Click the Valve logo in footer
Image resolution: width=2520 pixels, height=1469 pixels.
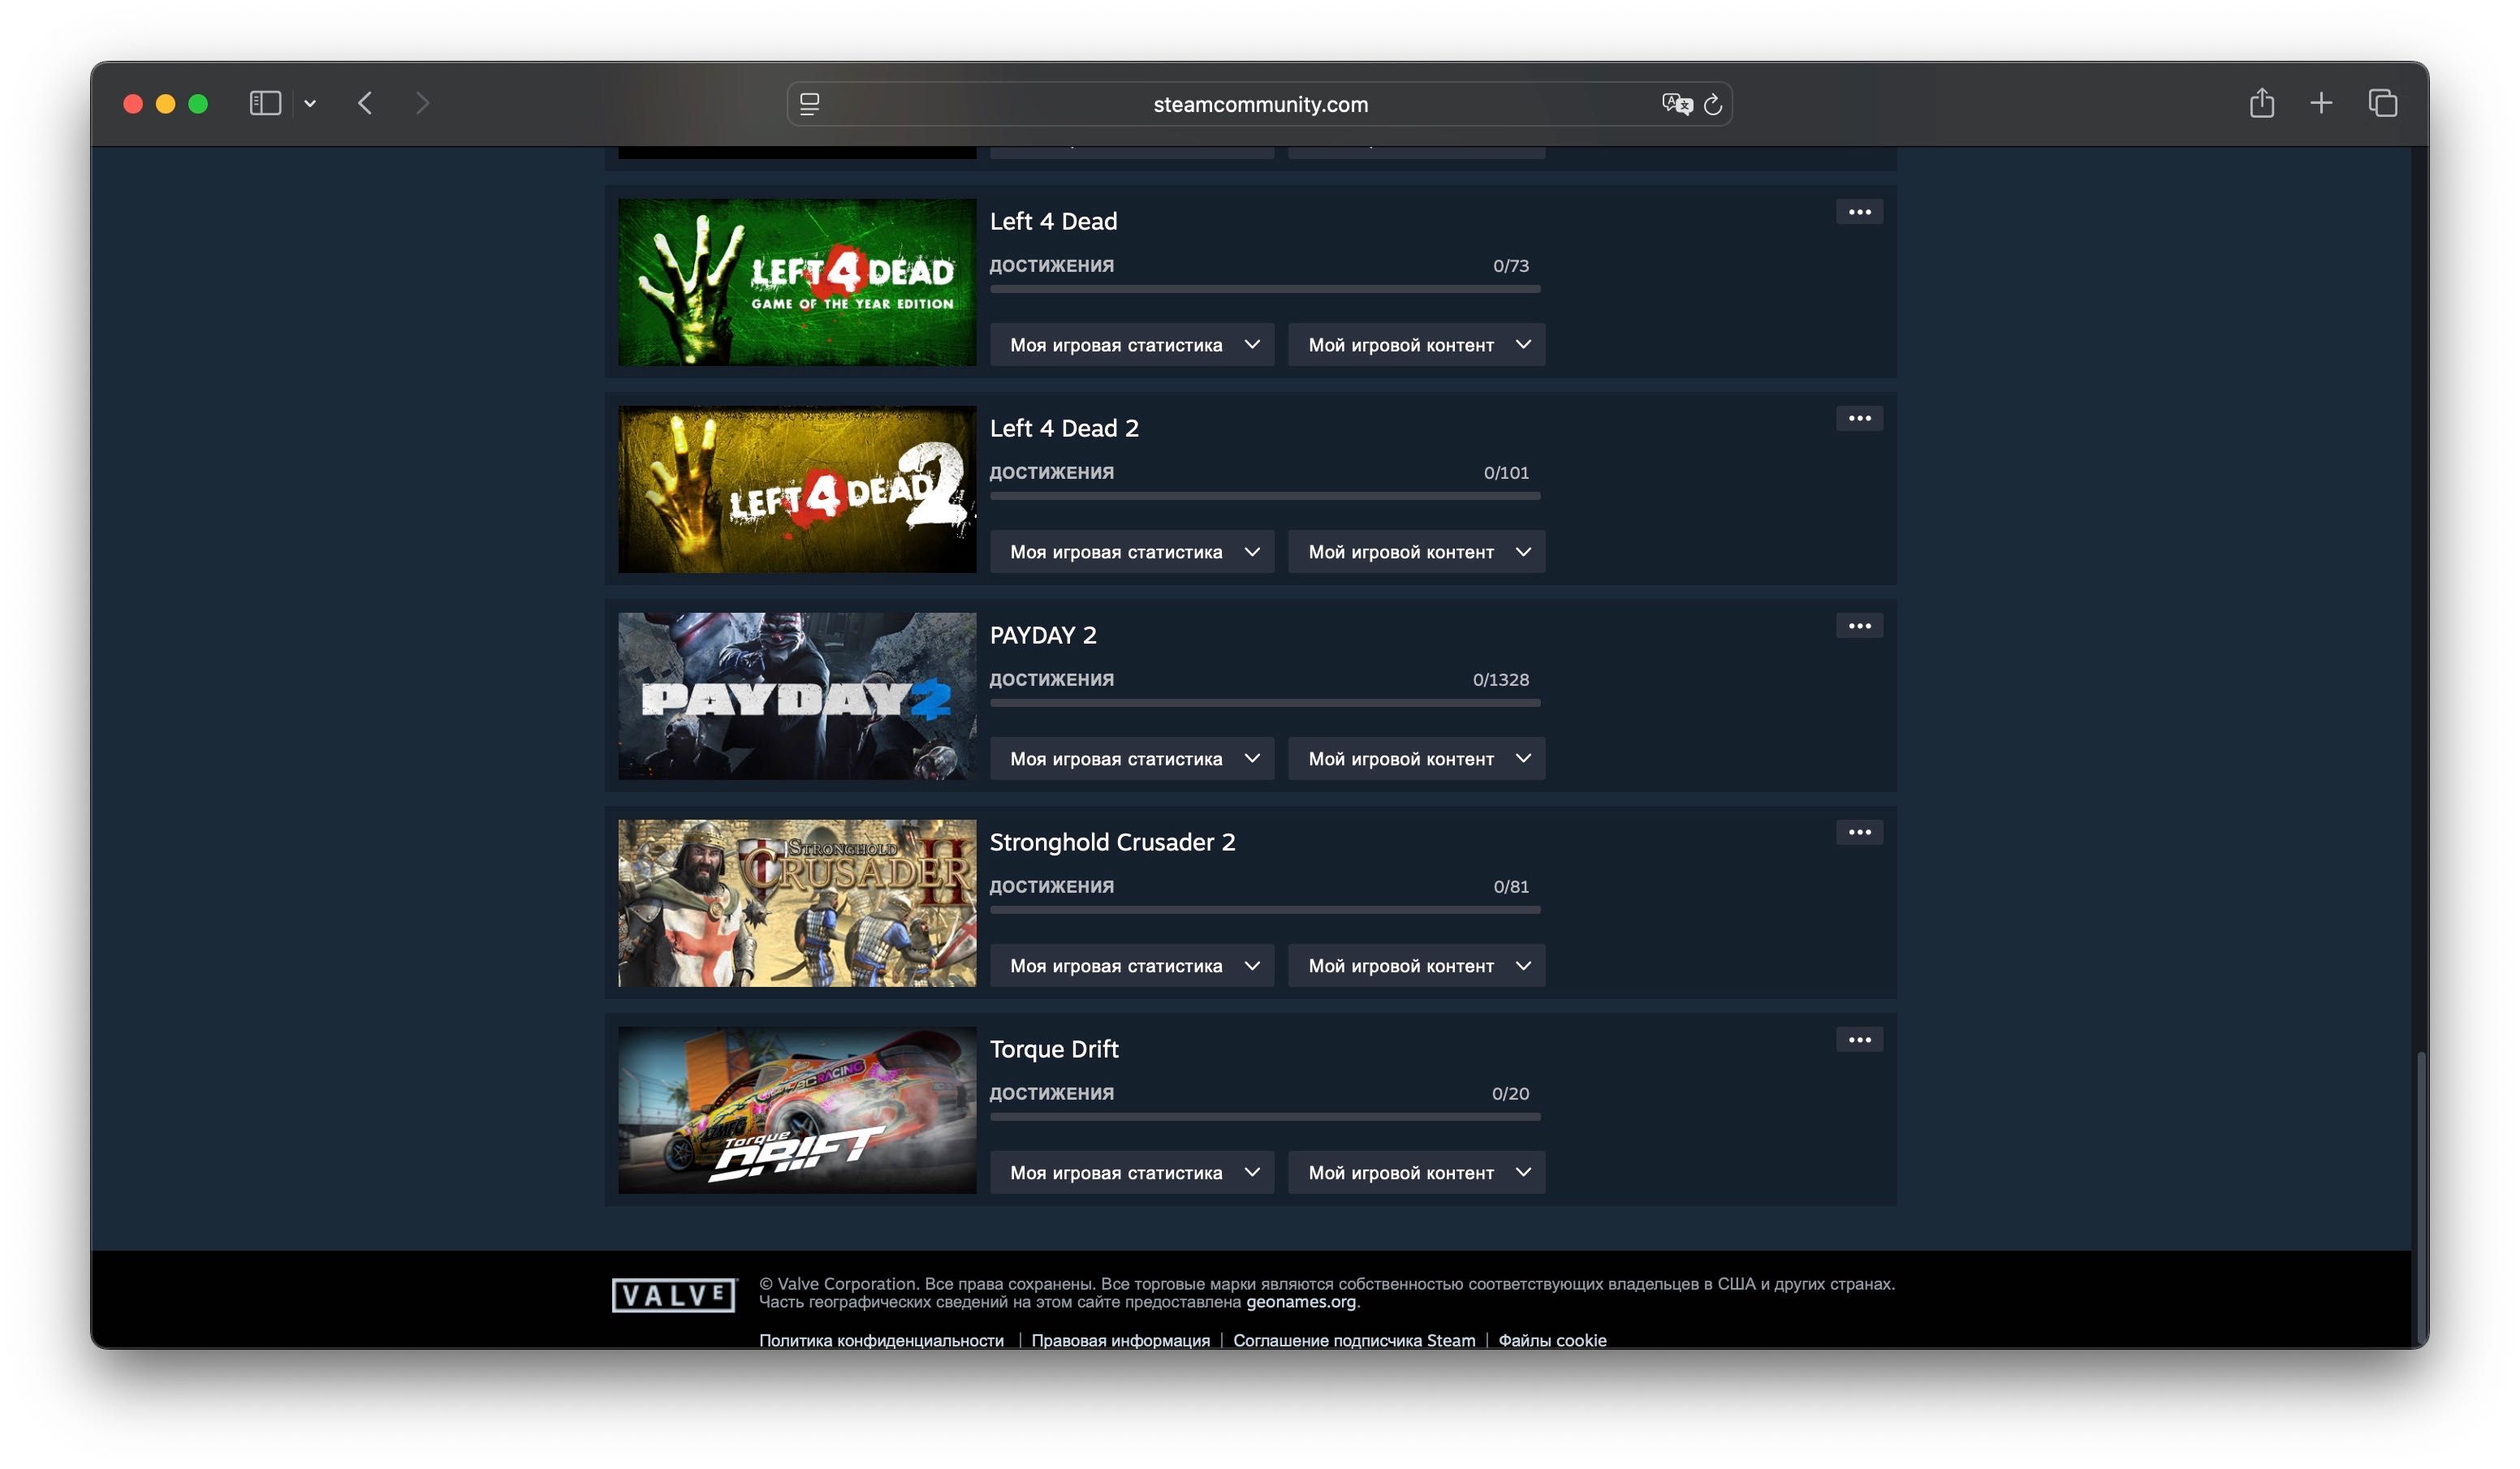673,1295
